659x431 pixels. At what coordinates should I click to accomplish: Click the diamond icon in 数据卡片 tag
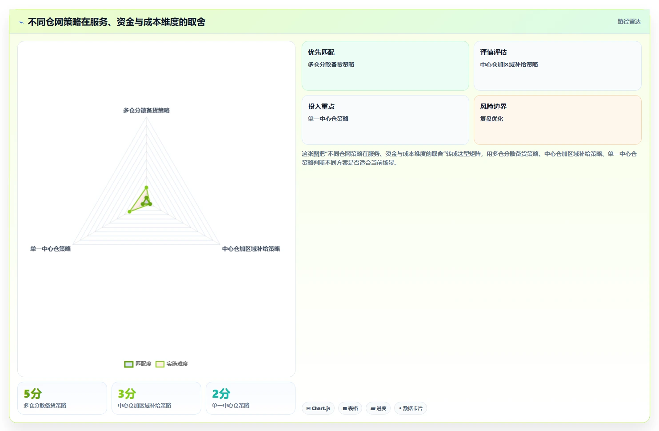pyautogui.click(x=400, y=408)
